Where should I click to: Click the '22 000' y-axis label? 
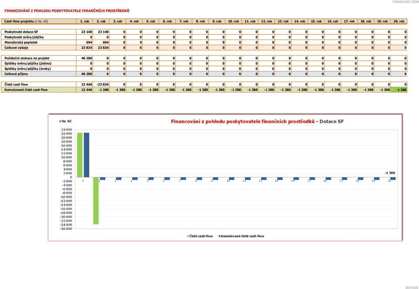(x=67, y=134)
